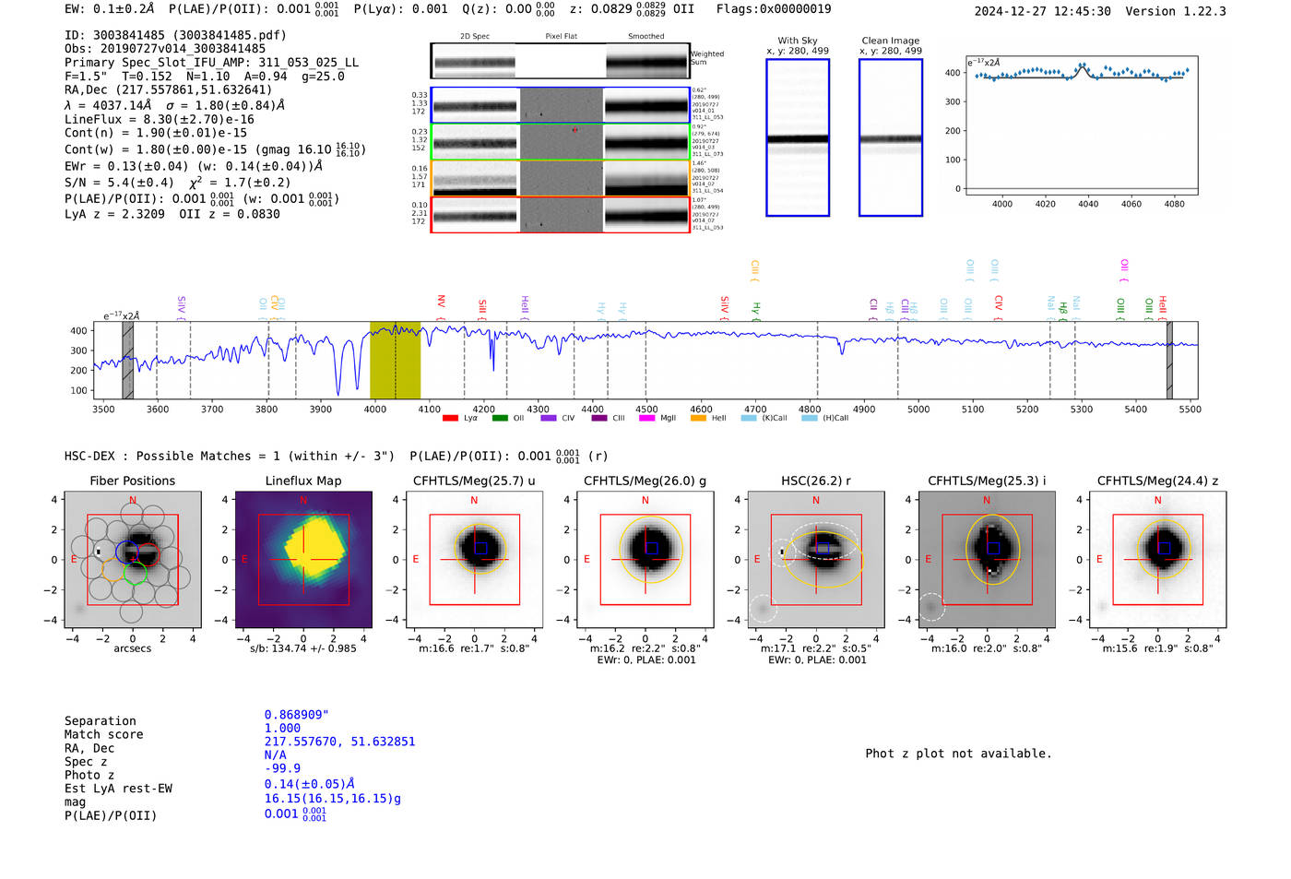Viewport: 1291px width, 879px height.
Task: Click the purple CIV legend swatch
Action: click(549, 418)
